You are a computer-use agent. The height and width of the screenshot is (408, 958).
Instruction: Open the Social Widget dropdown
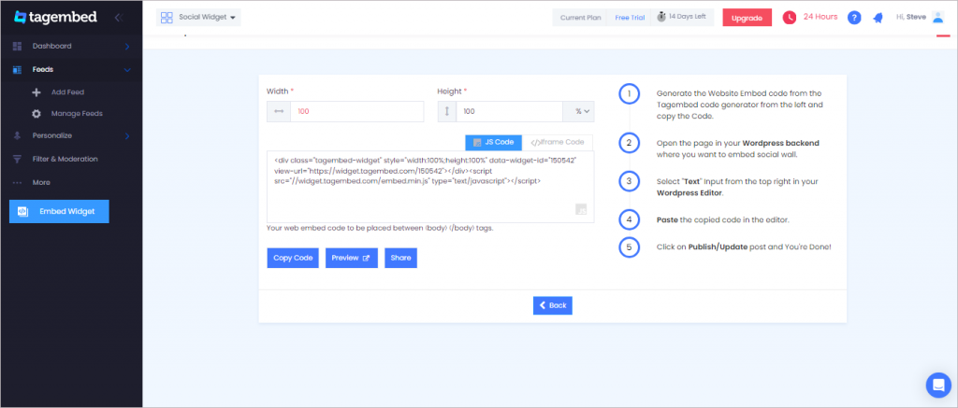[198, 17]
